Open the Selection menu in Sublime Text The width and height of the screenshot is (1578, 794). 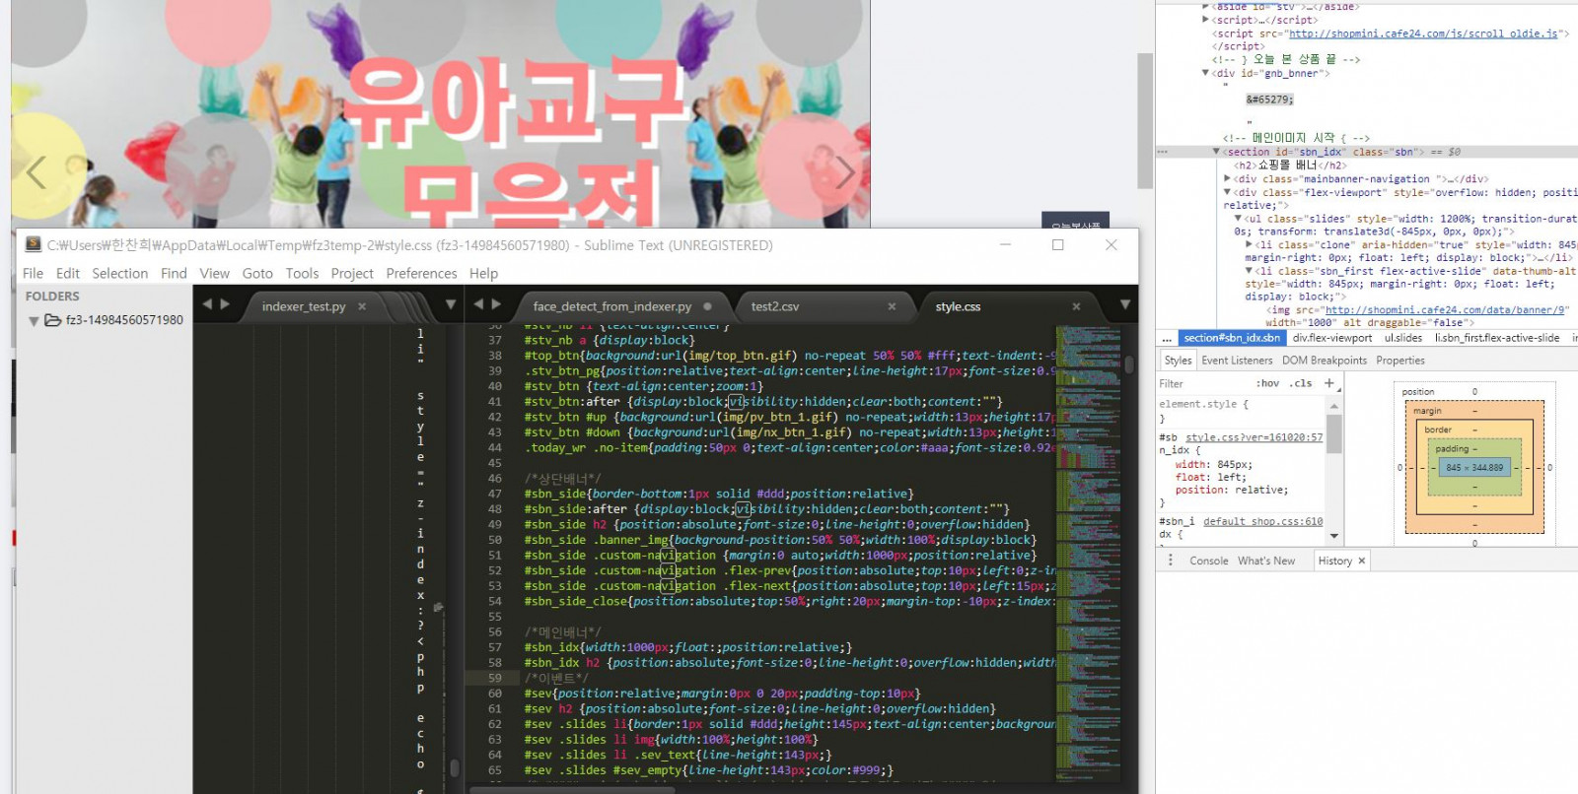coord(120,273)
